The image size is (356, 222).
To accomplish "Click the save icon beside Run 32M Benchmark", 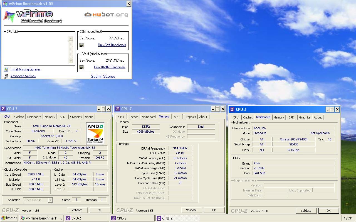I will point(81,45).
